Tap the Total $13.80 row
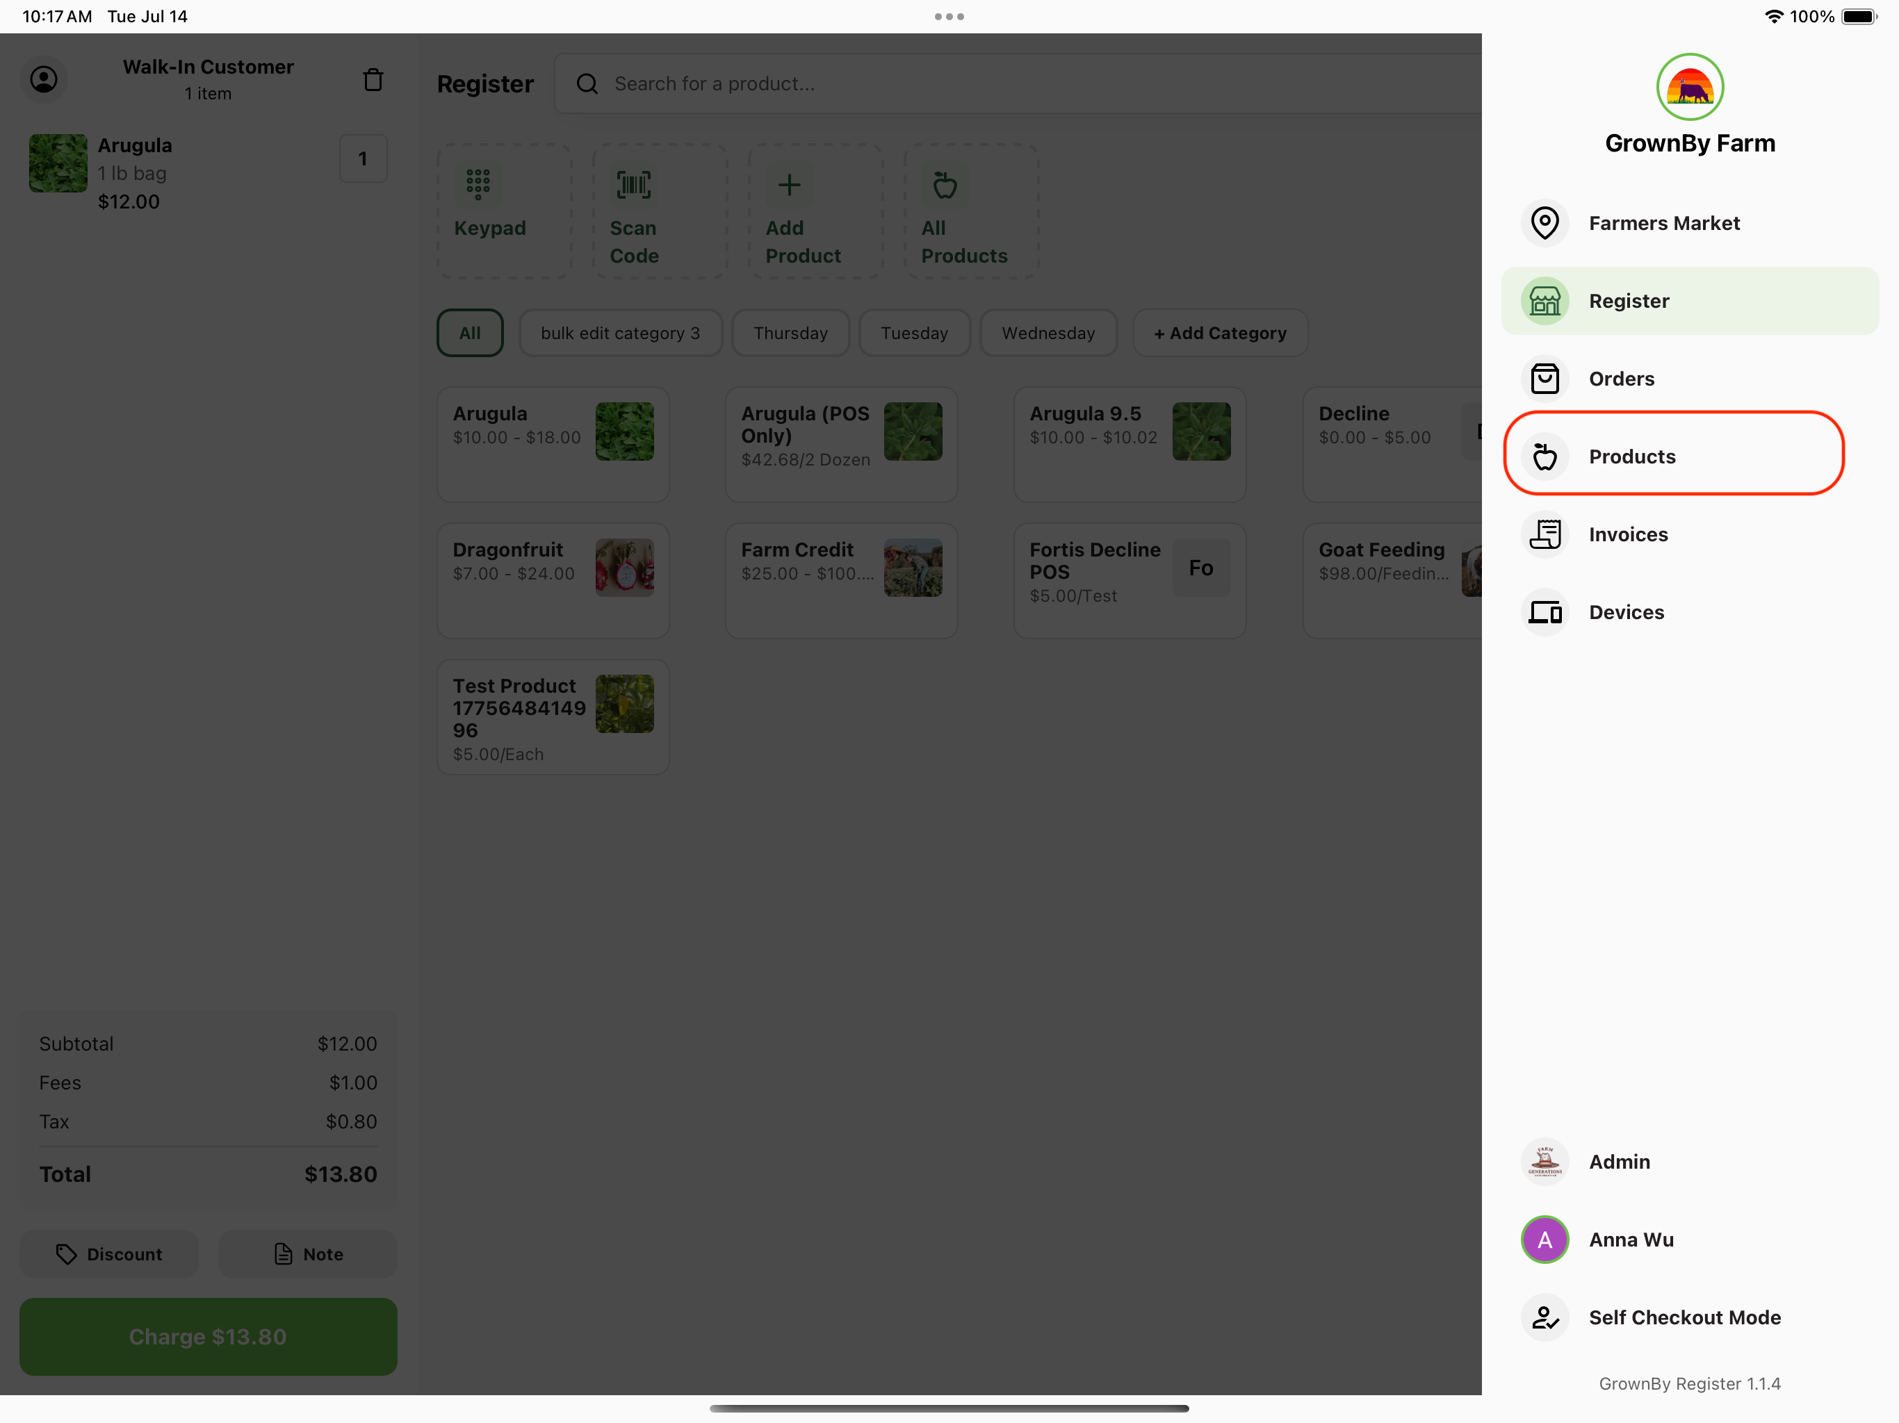 [208, 1174]
